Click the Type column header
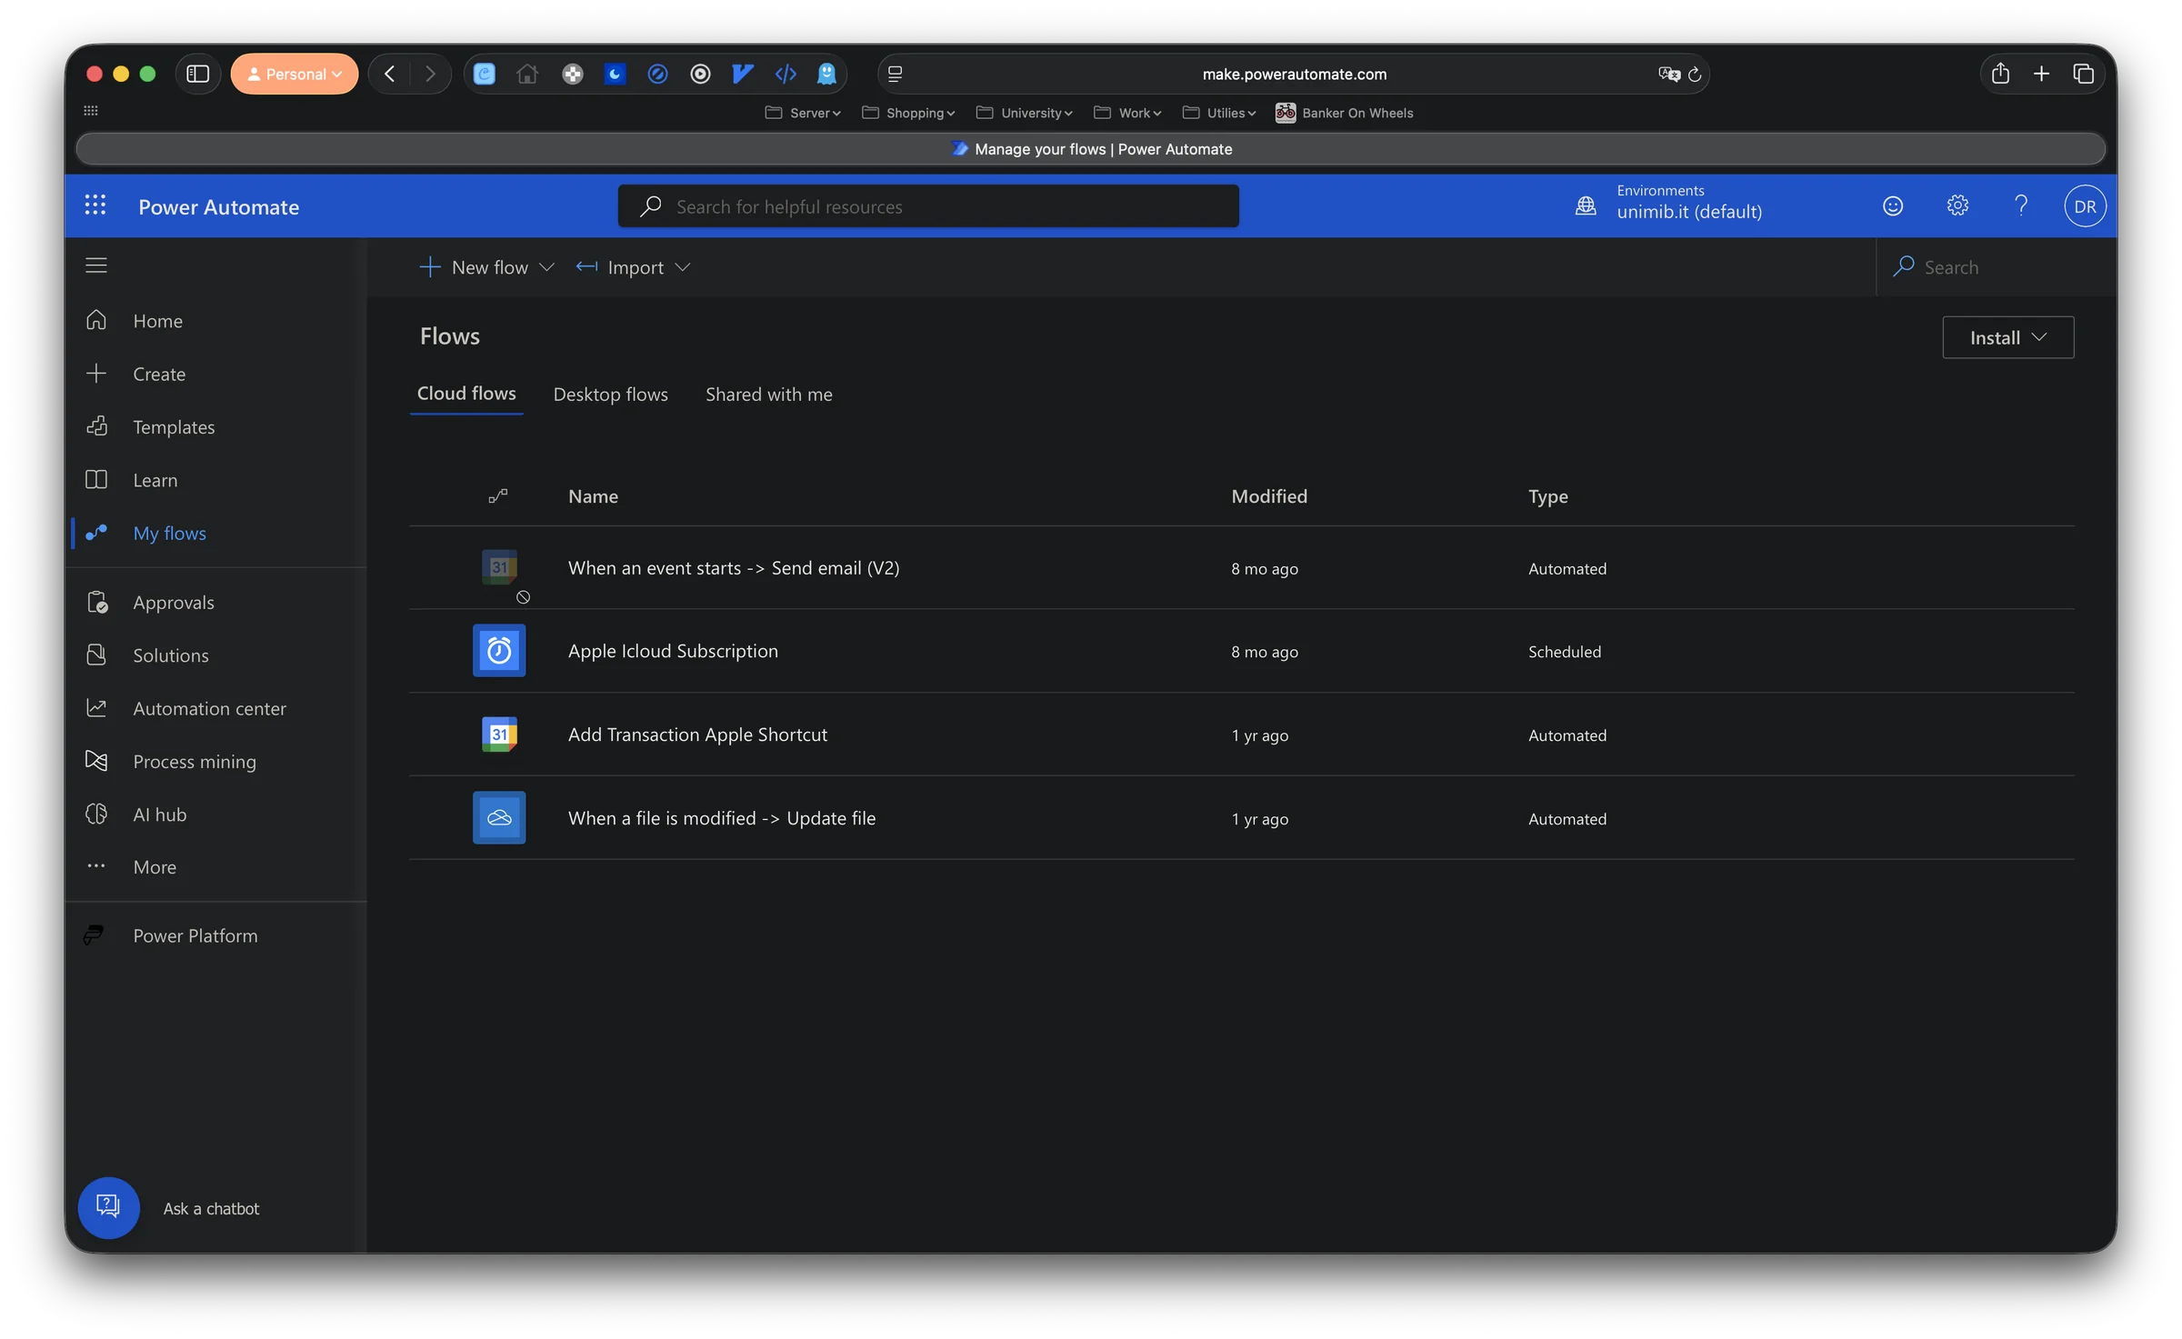Screen dimensions: 2182x1339 click(x=1547, y=496)
